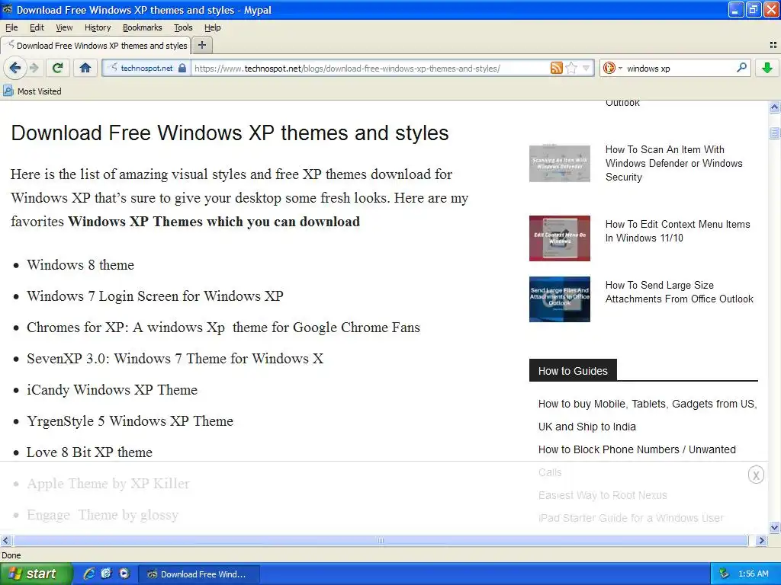Click the system tray notification icon
Screen dimensions: 781x585
click(724, 574)
